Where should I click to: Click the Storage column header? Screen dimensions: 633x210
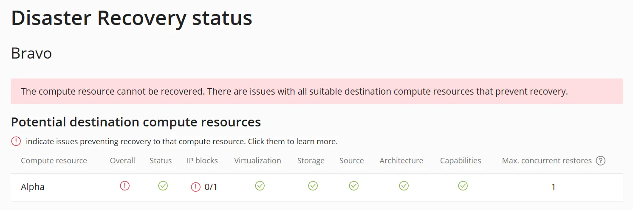pos(311,161)
